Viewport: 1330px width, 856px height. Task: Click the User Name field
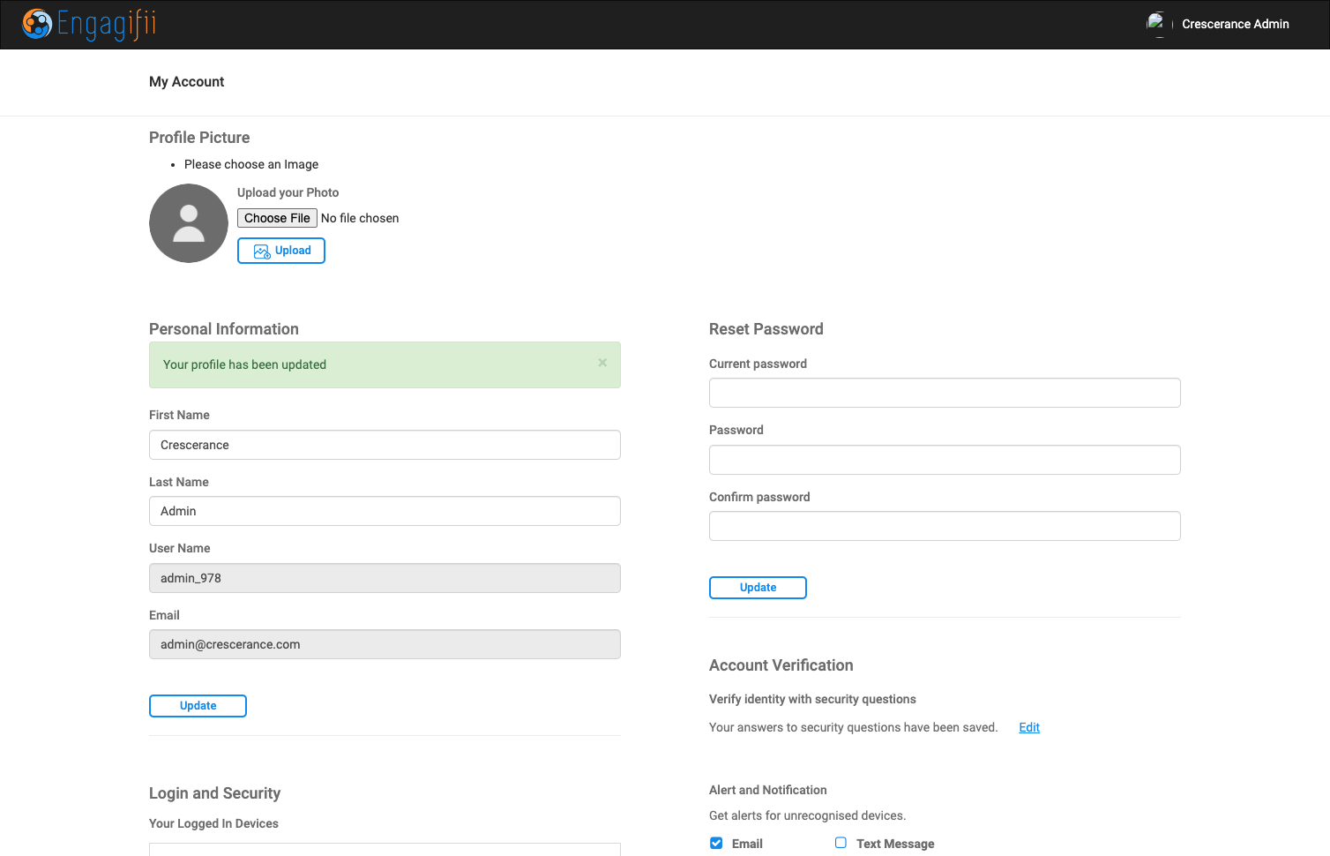pyautogui.click(x=385, y=578)
